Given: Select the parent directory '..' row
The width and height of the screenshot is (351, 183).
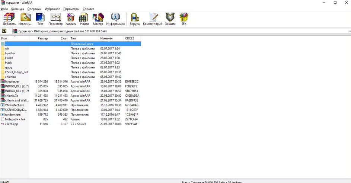Looking at the screenshot, I should click(71, 44).
